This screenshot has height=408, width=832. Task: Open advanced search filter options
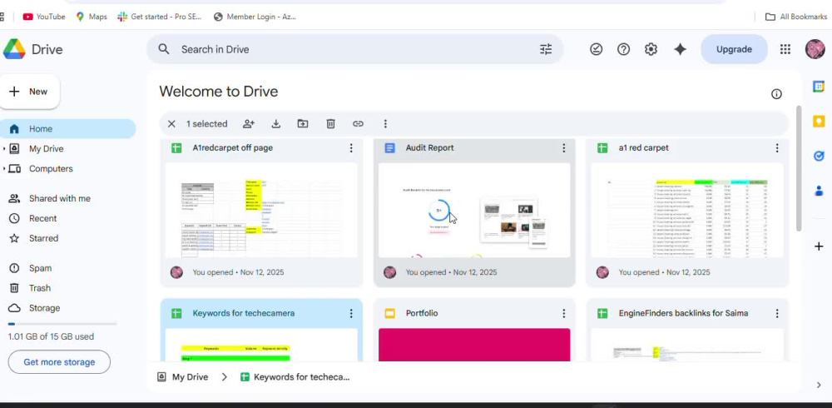546,49
